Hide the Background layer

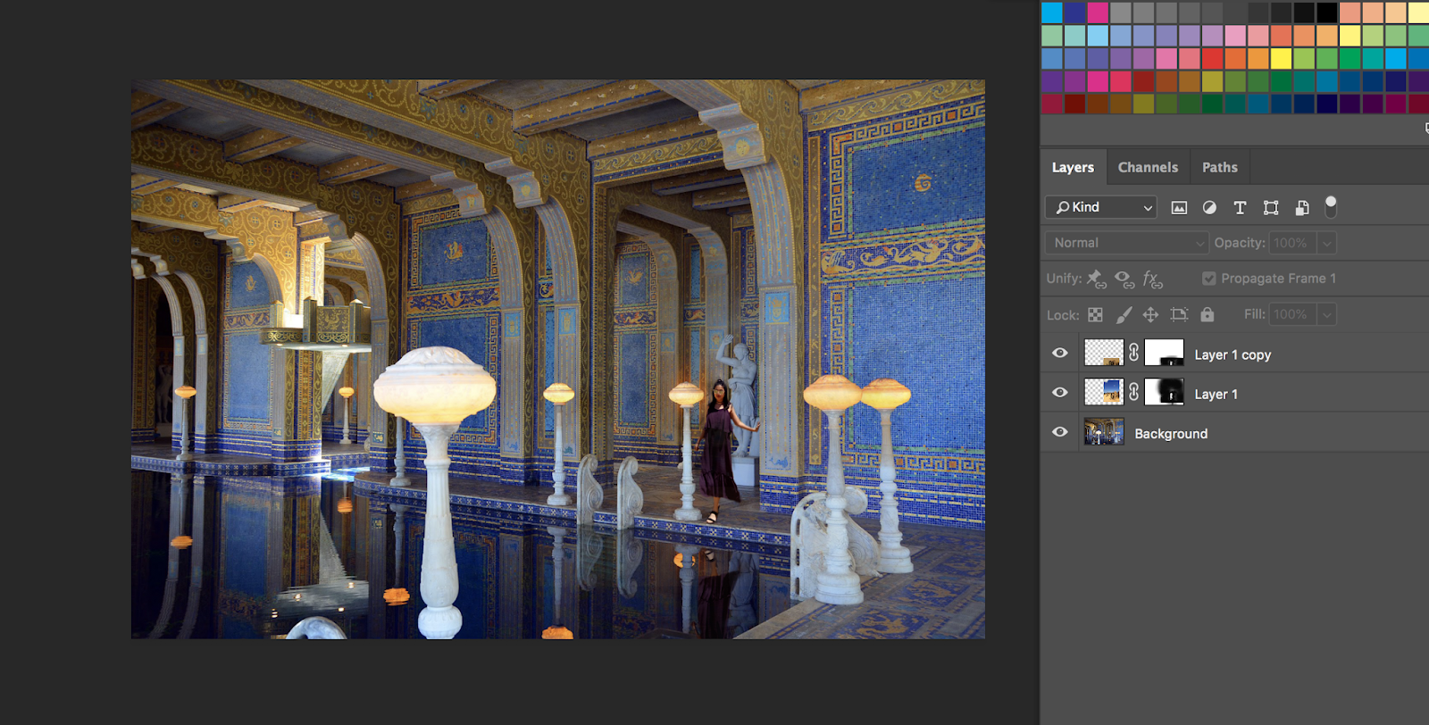1060,432
